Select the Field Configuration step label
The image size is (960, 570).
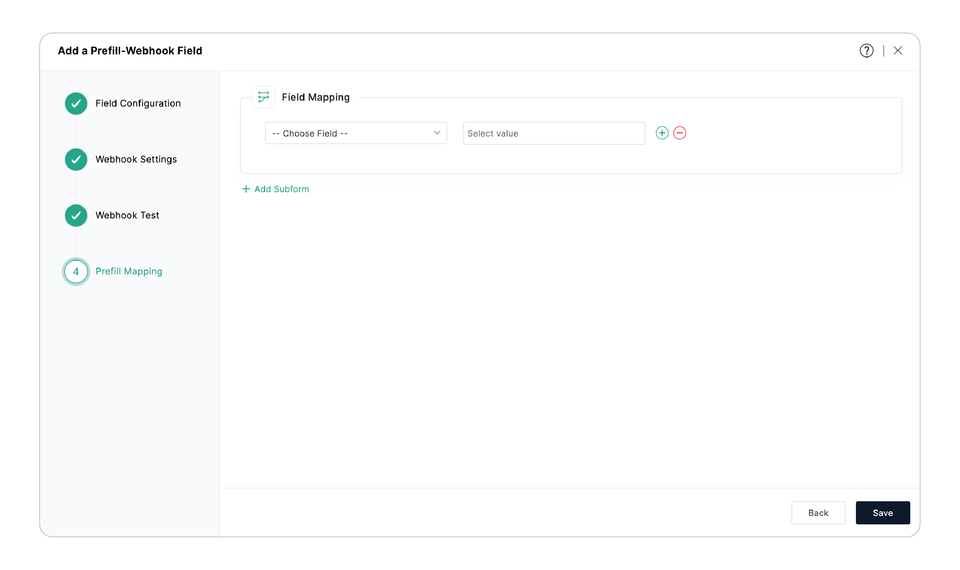click(138, 103)
